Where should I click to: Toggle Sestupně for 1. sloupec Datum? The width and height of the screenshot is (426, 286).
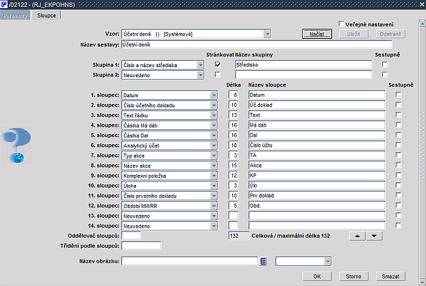click(398, 95)
